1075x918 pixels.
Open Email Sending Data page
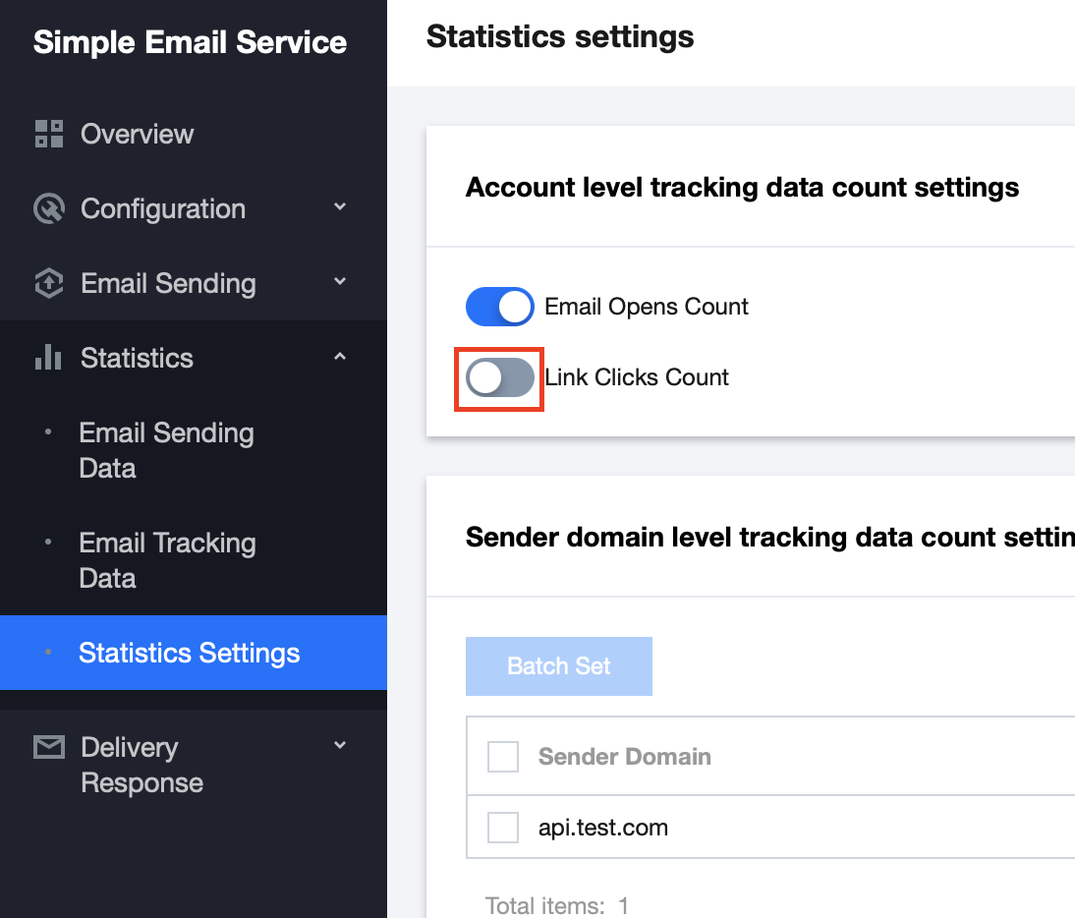(x=166, y=450)
